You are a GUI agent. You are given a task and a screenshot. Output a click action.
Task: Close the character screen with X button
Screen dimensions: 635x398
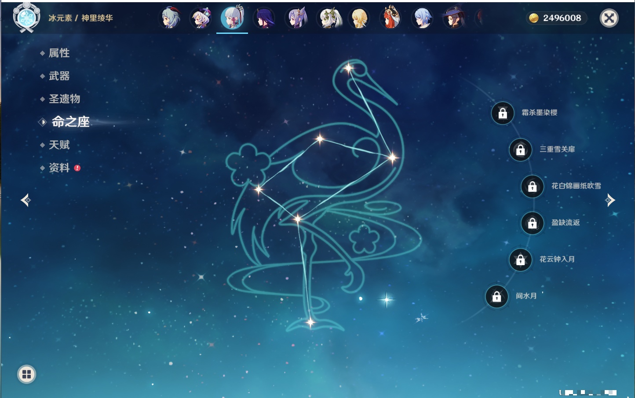click(609, 18)
